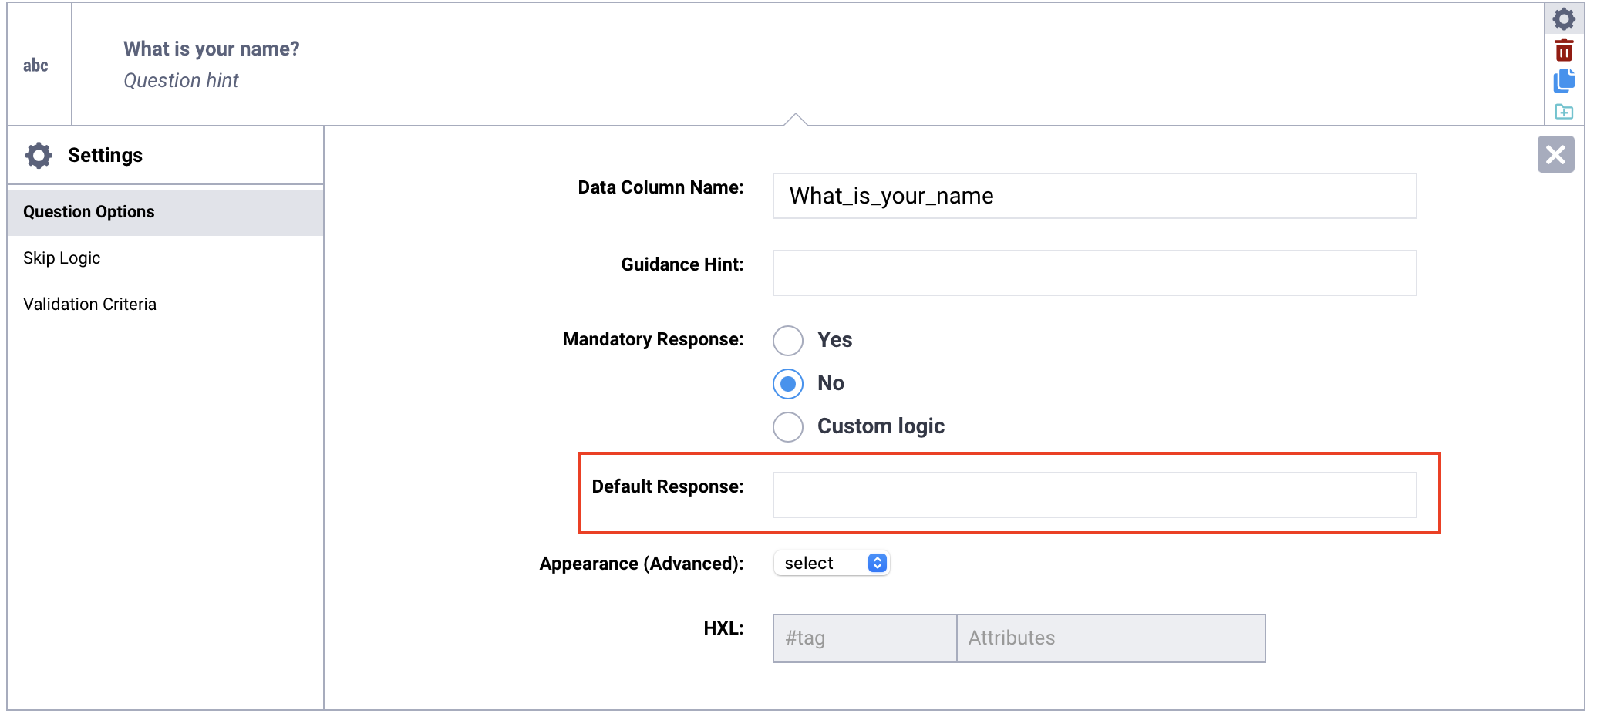
Task: Duplicate the question using the copy icon
Action: (x=1563, y=81)
